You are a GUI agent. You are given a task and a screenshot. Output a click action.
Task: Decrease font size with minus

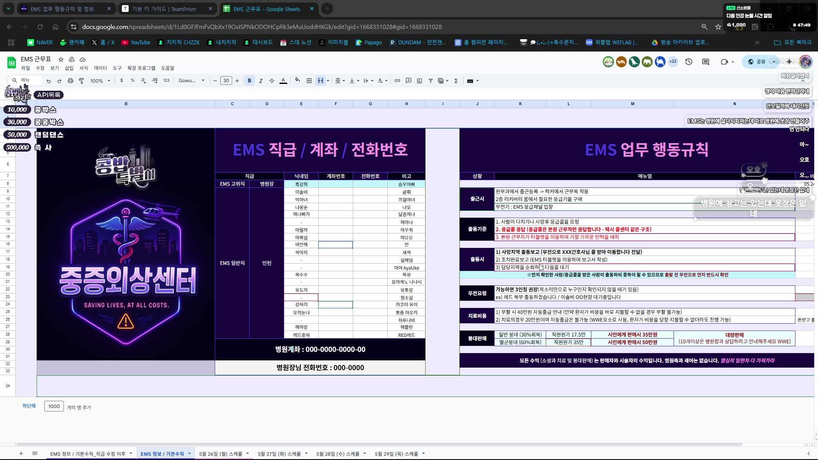[x=215, y=80]
